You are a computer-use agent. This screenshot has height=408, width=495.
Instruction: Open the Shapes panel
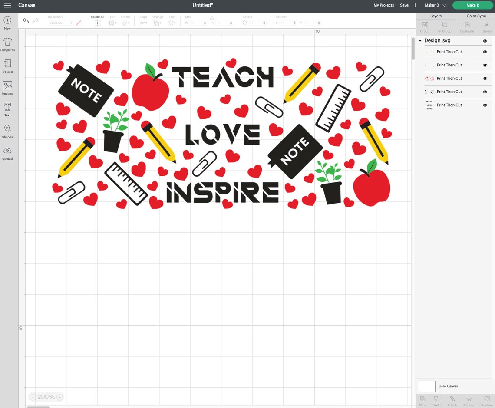click(x=7, y=132)
